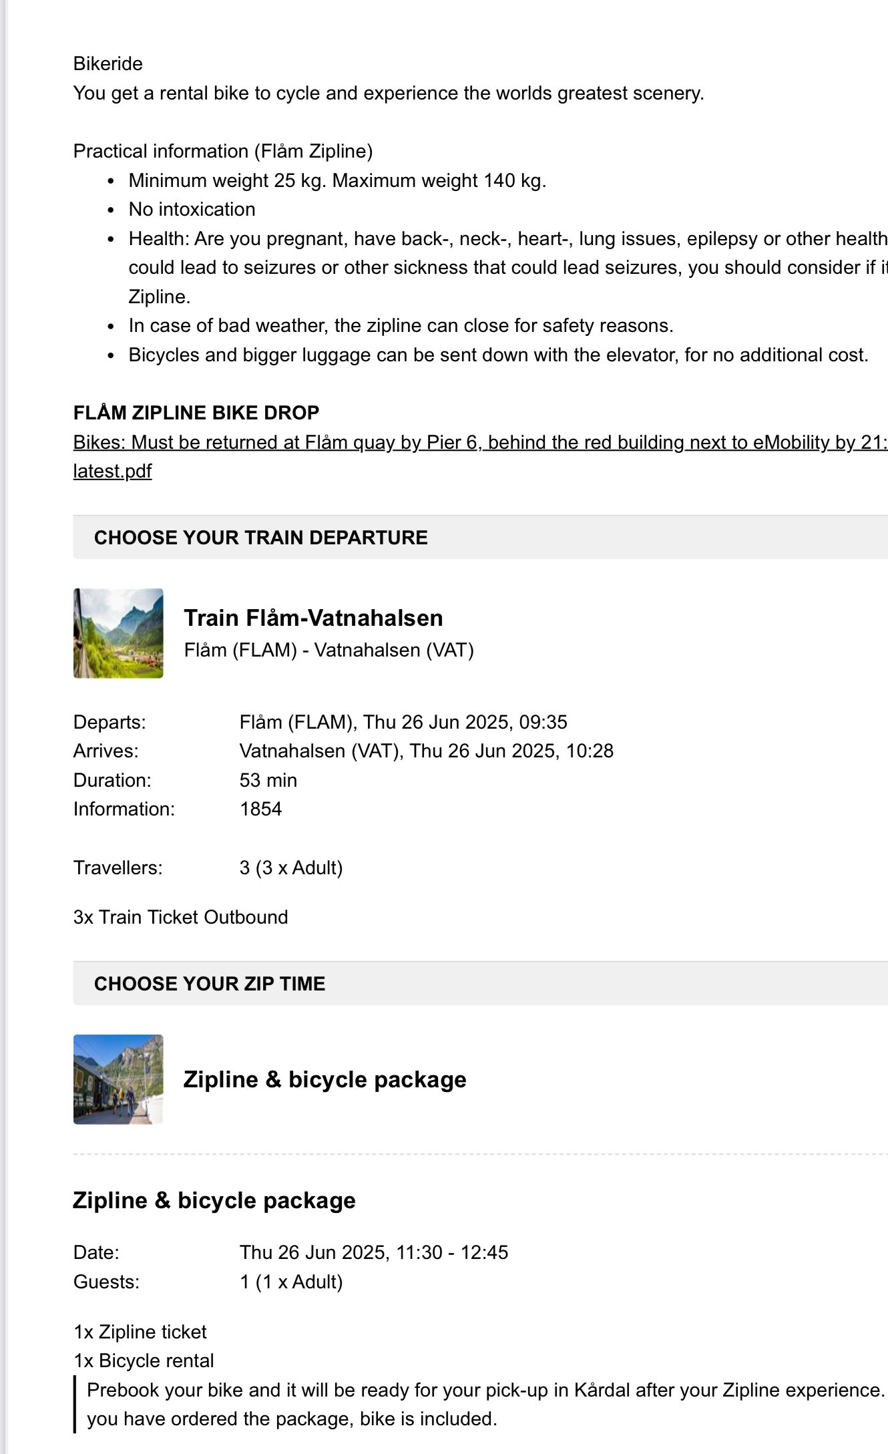Open the Train Flåm-Vatnahalsen thumbnail image

click(x=118, y=633)
